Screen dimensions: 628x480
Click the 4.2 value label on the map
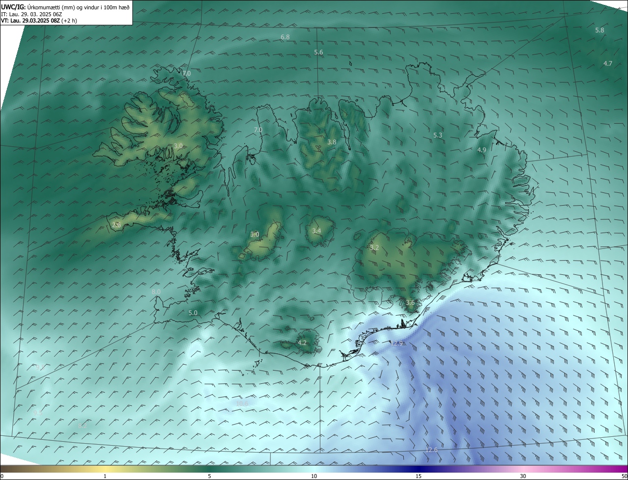302,343
